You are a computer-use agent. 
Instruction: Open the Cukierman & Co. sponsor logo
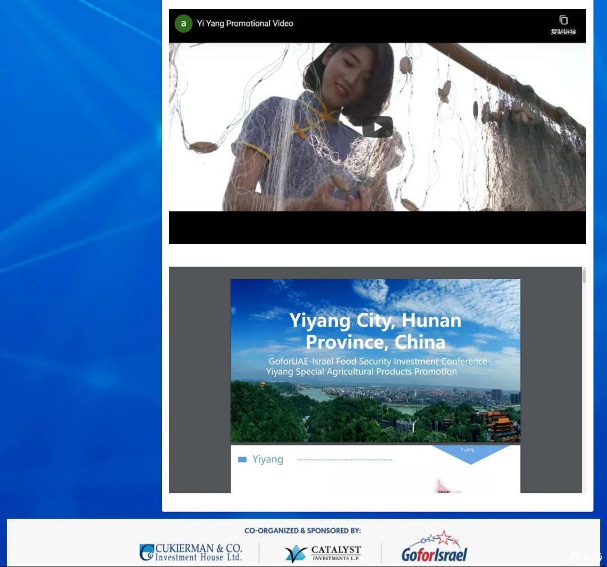[191, 552]
